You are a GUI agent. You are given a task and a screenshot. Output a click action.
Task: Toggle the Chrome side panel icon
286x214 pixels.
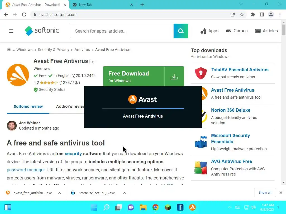tap(262, 14)
